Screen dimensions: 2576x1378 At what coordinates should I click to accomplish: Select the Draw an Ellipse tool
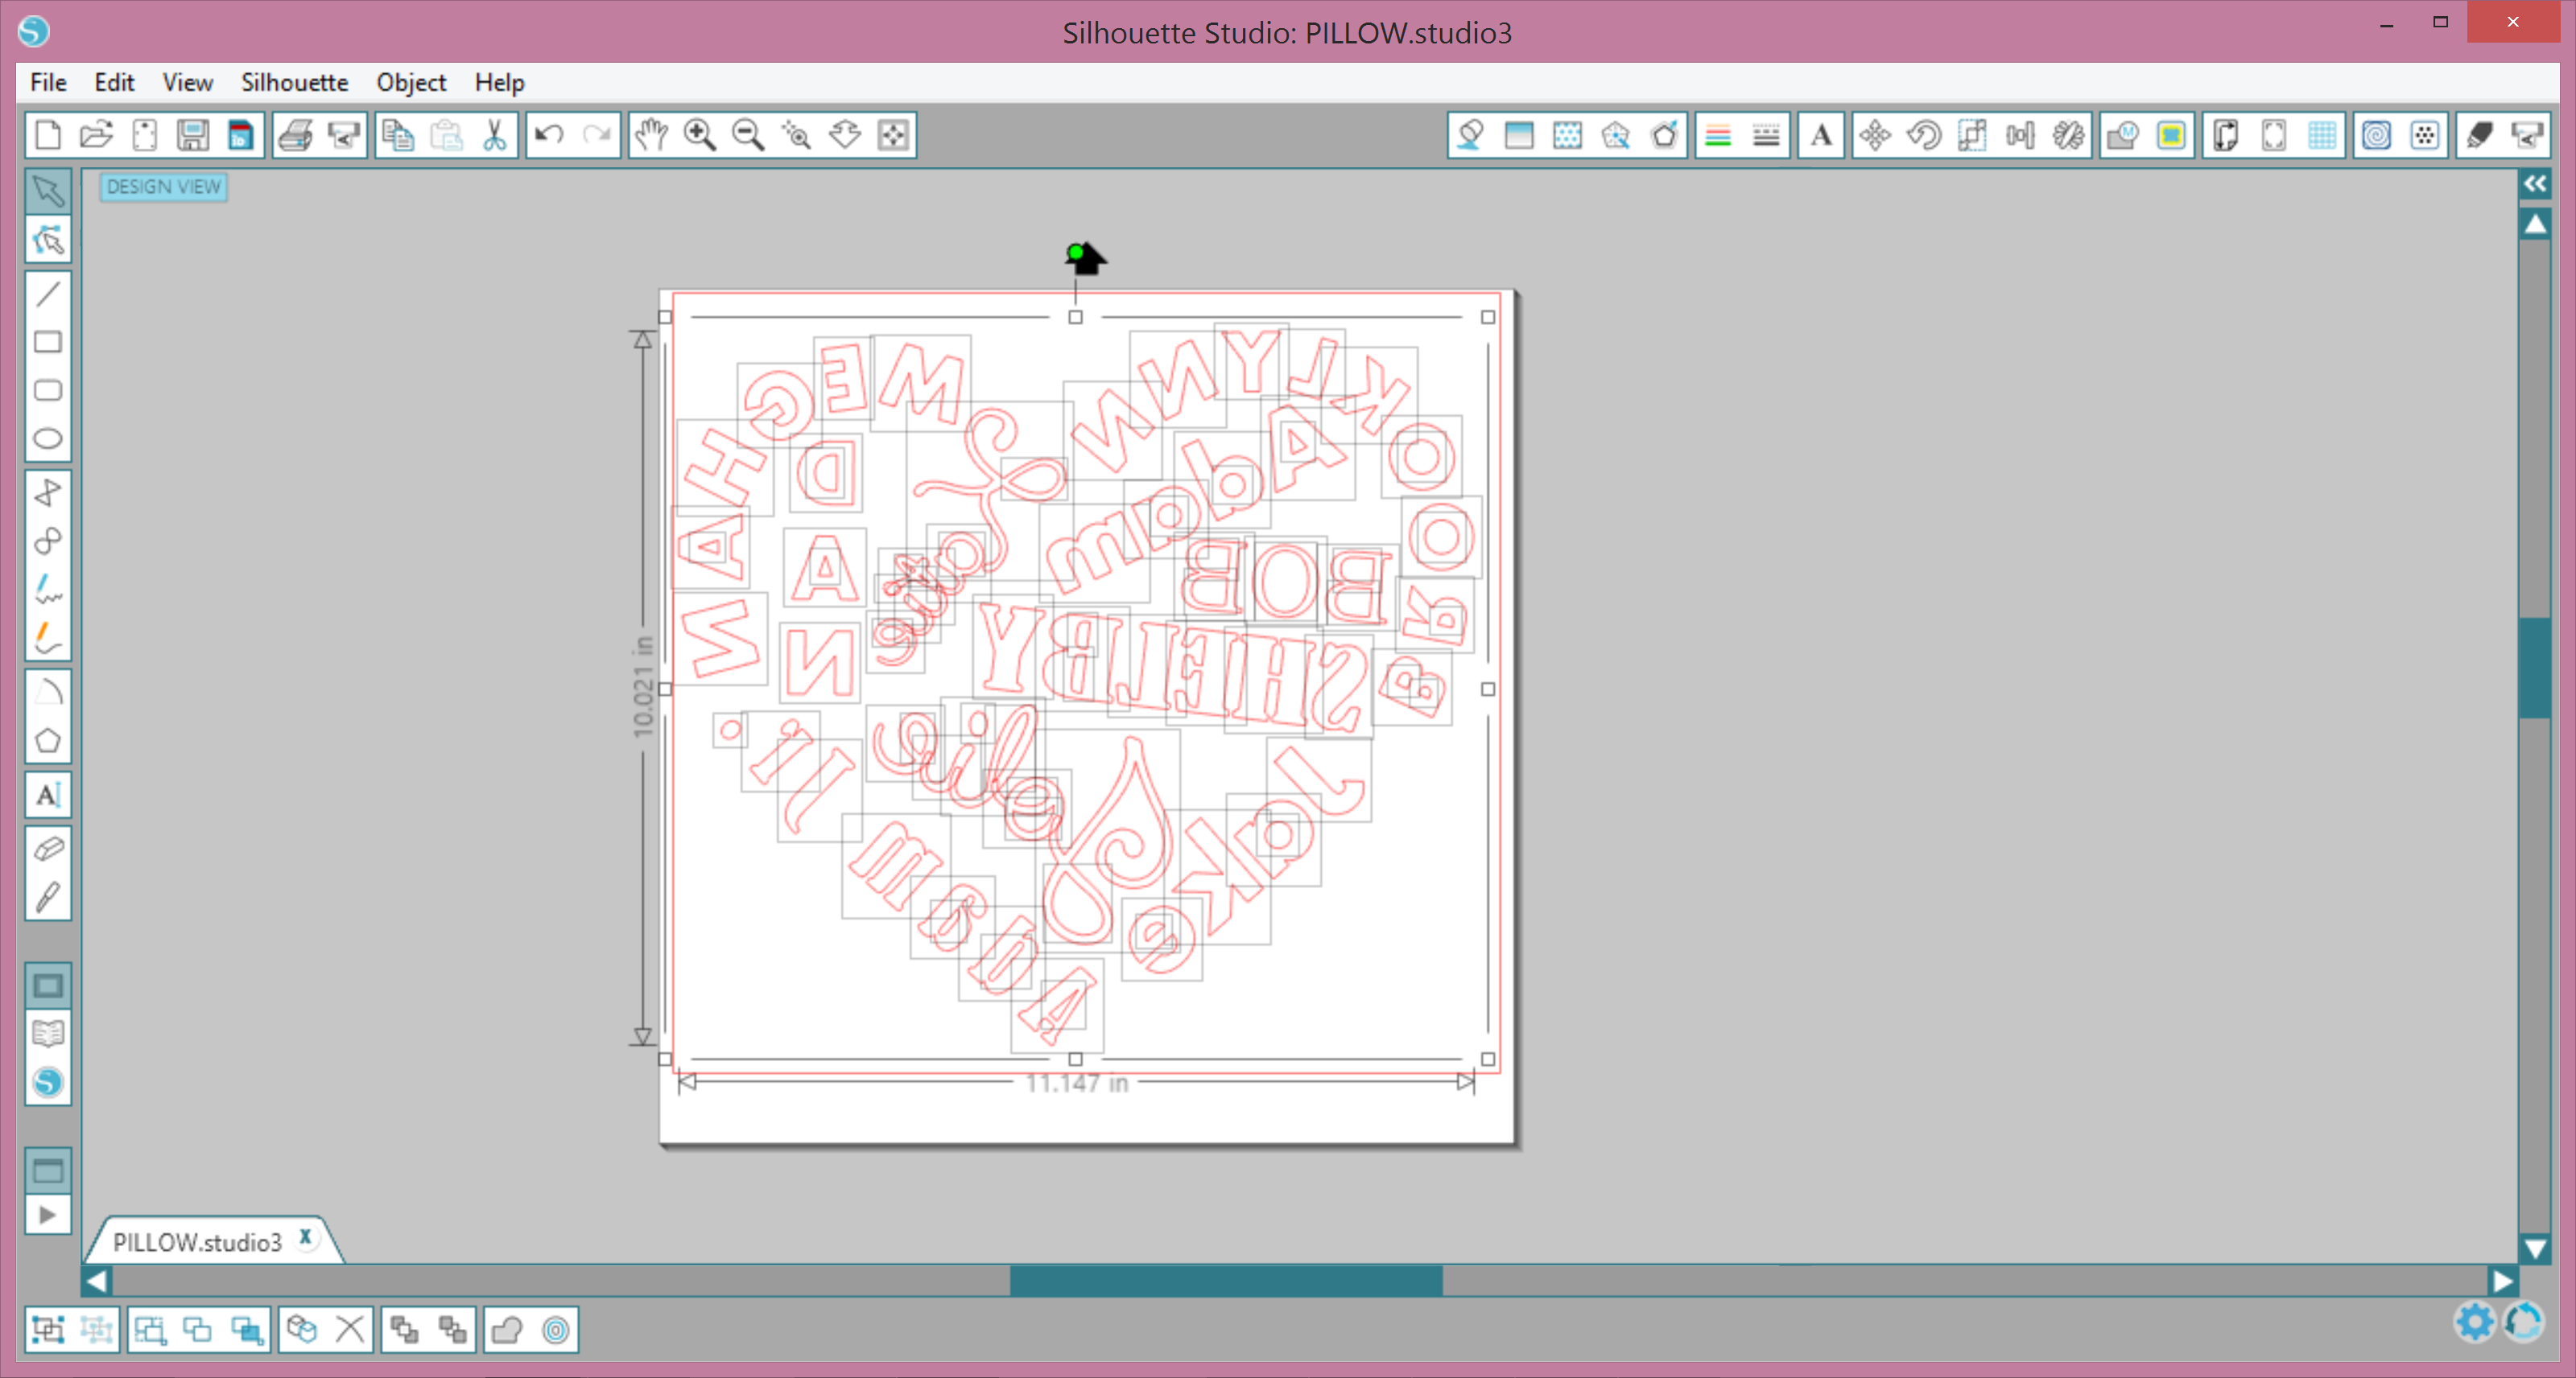coord(48,438)
